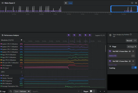The width and height of the screenshot is (138, 93).
Task: Open the ellipsis menu next to Below 60
Action: [133, 56]
